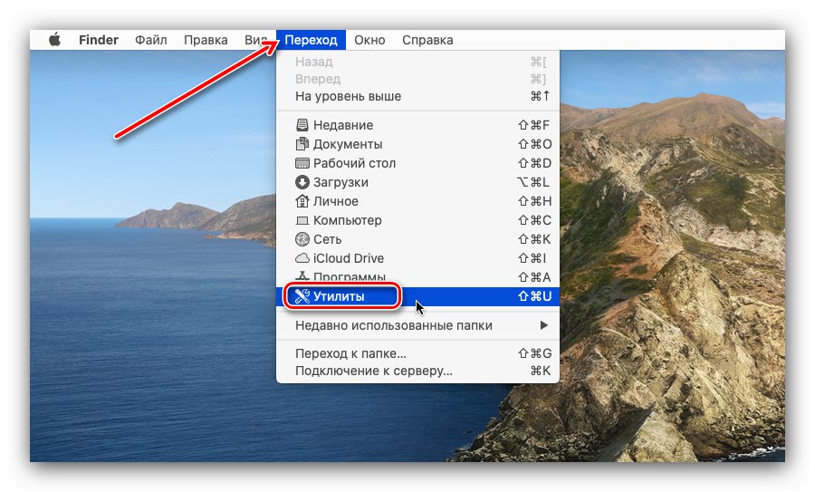This screenshot has width=815, height=492.
Task: Click the ⌥⌘L shortcut text
Action: click(532, 182)
